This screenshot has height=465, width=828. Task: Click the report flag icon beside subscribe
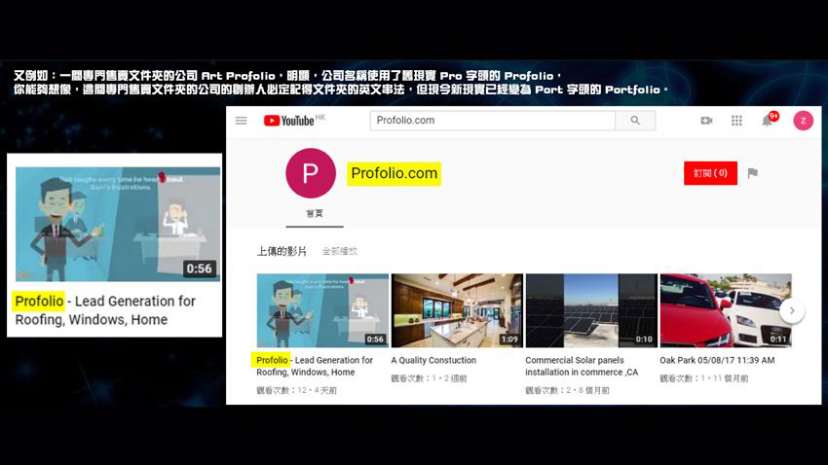(x=753, y=173)
